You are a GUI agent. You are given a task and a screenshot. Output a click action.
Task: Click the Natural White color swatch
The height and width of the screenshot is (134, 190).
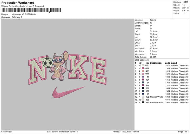pyautogui.click(x=143, y=97)
